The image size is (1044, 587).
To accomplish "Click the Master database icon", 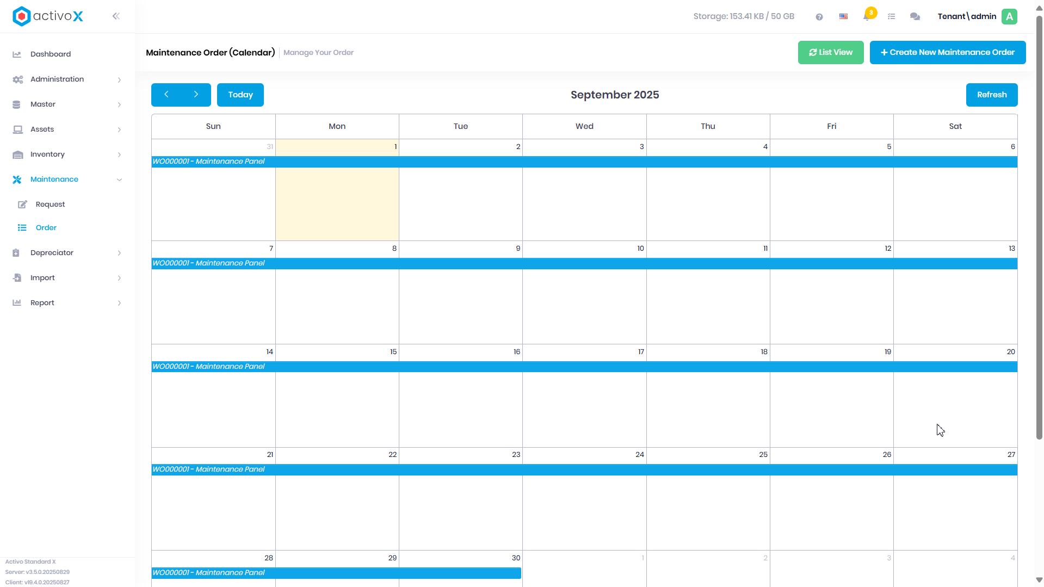I will [16, 104].
